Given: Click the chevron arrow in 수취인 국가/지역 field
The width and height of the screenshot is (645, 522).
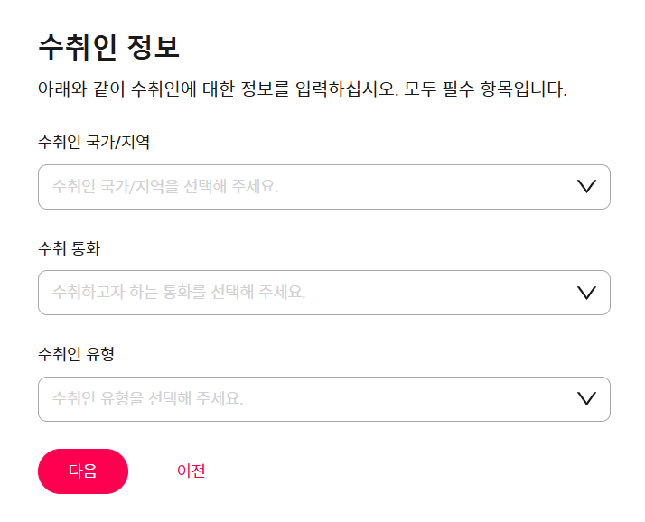Looking at the screenshot, I should 586,187.
